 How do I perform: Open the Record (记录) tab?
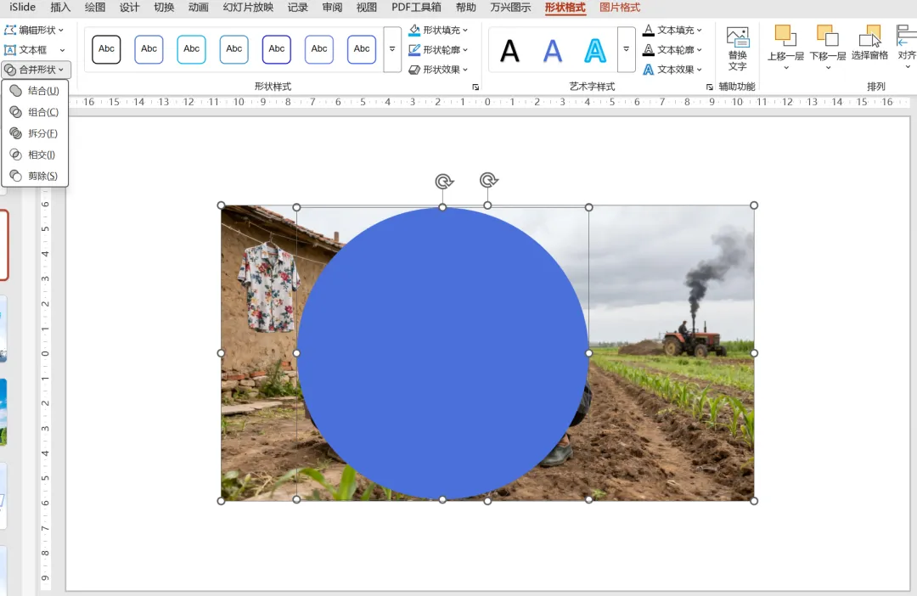(298, 8)
